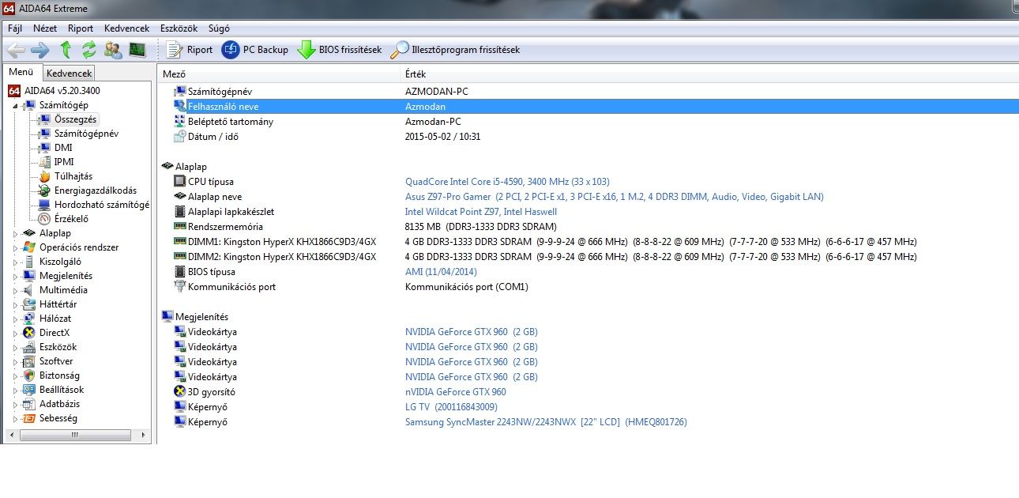The image size is (1019, 498).
Task: Click the sidebar horizontal scrollbar left arrow
Action: point(11,436)
